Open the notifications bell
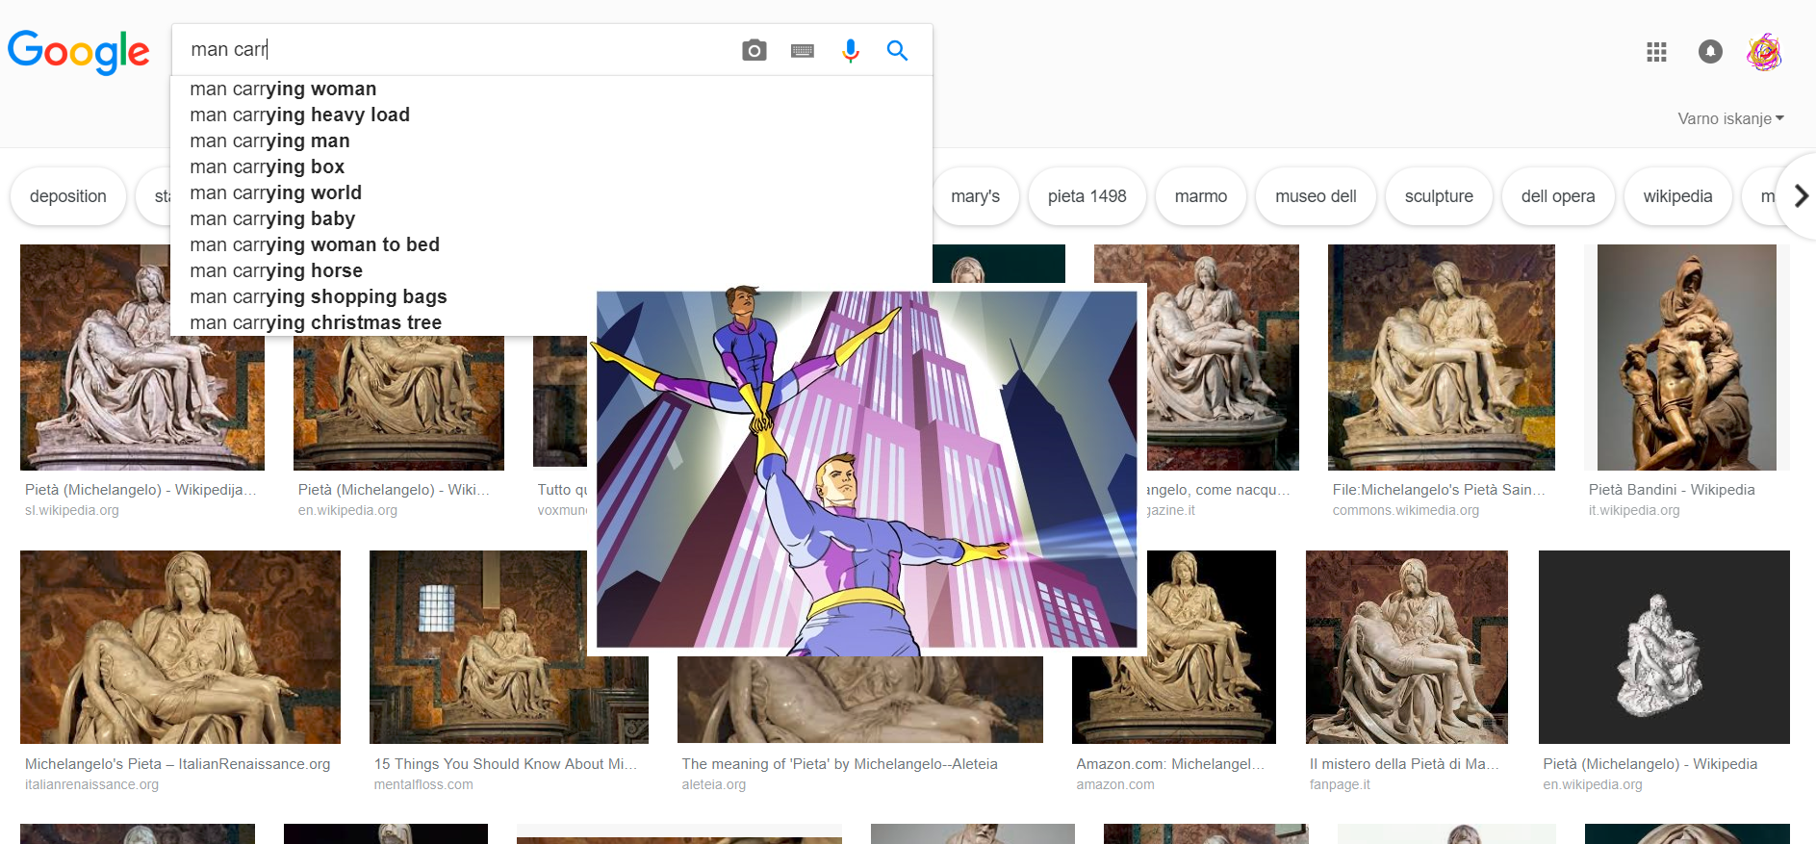Screen dimensions: 1816x844 [1709, 52]
